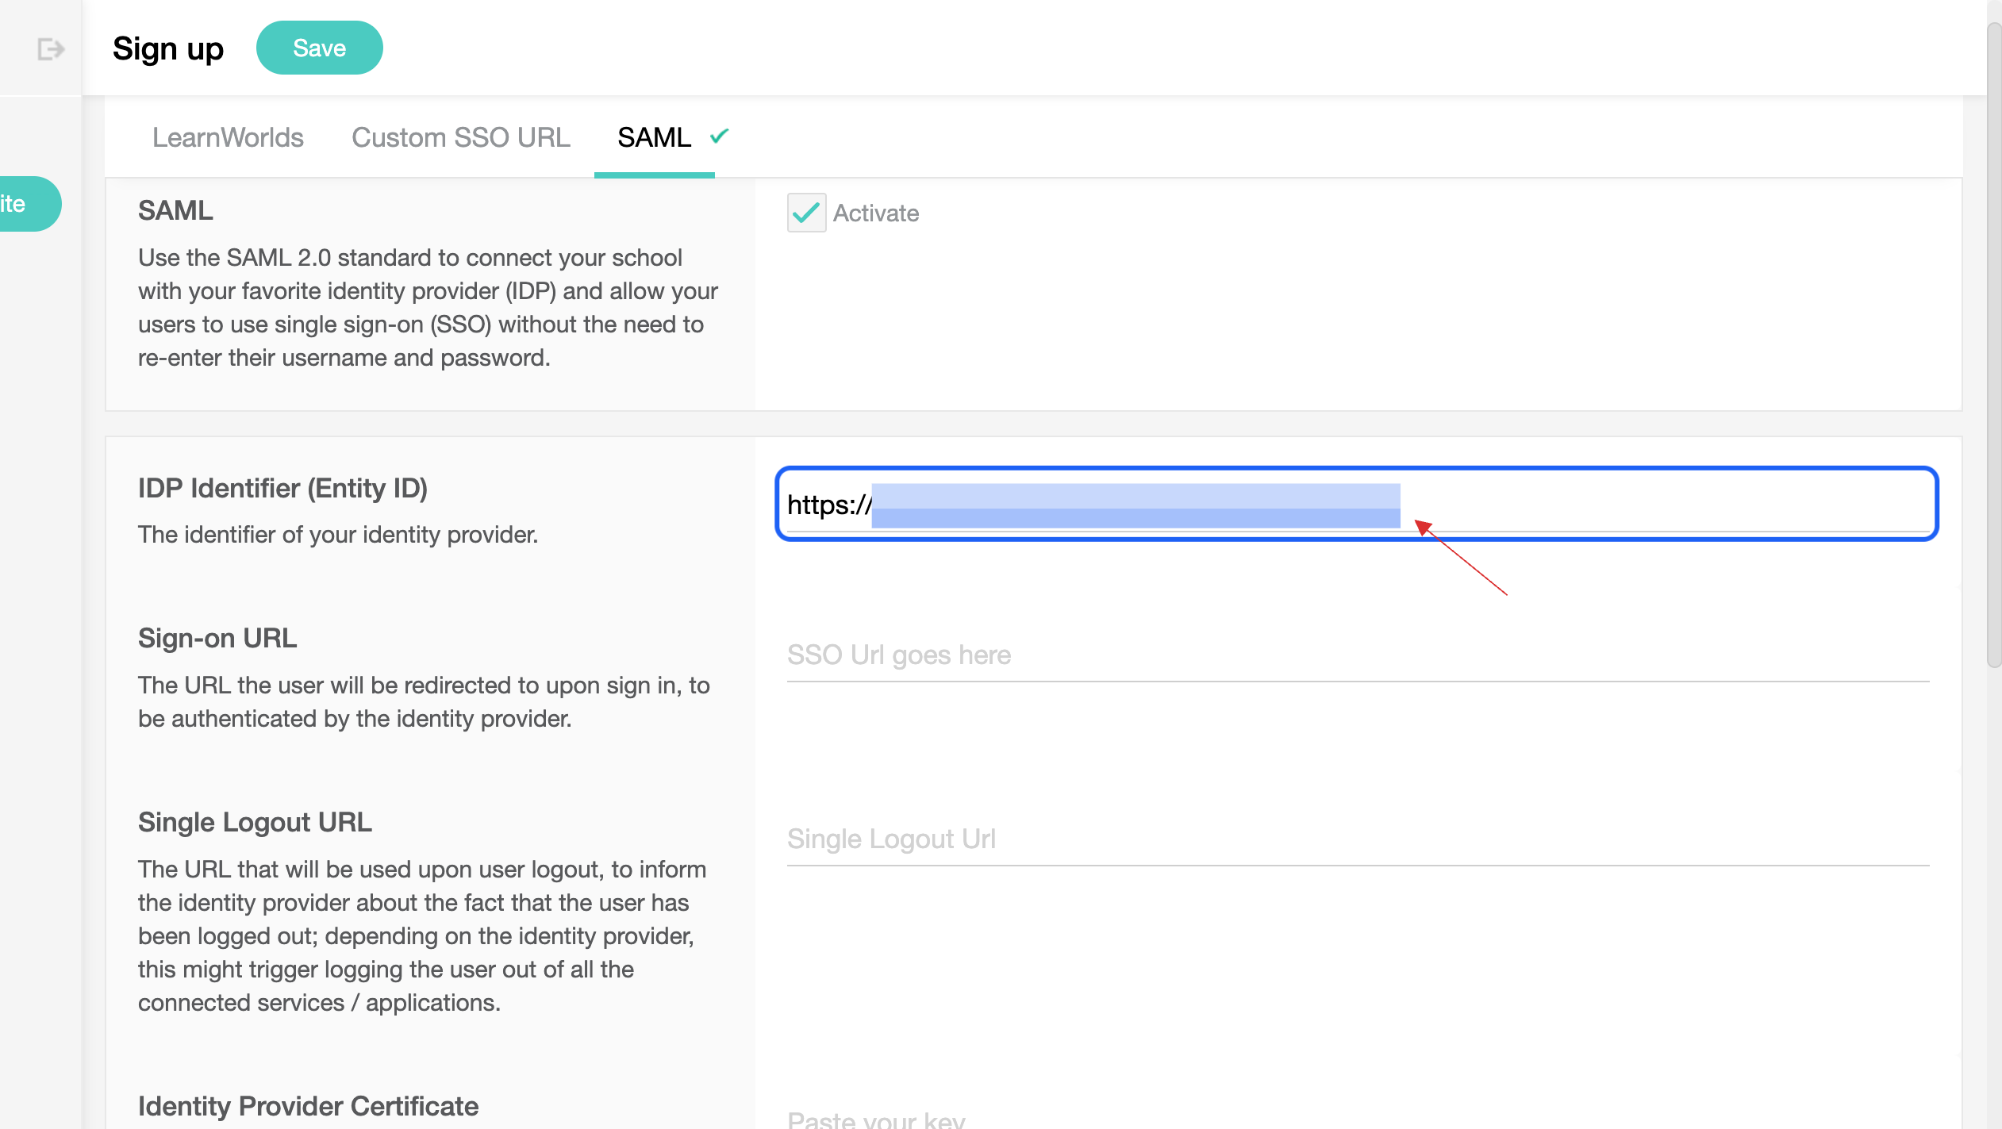2002x1129 pixels.
Task: Click the 'SAML' section heading text
Action: click(x=175, y=210)
